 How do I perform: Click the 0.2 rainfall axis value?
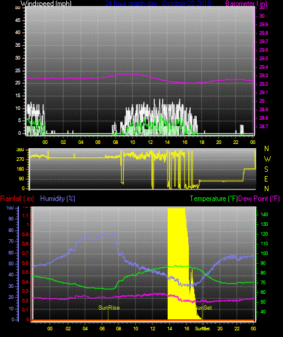point(26,301)
